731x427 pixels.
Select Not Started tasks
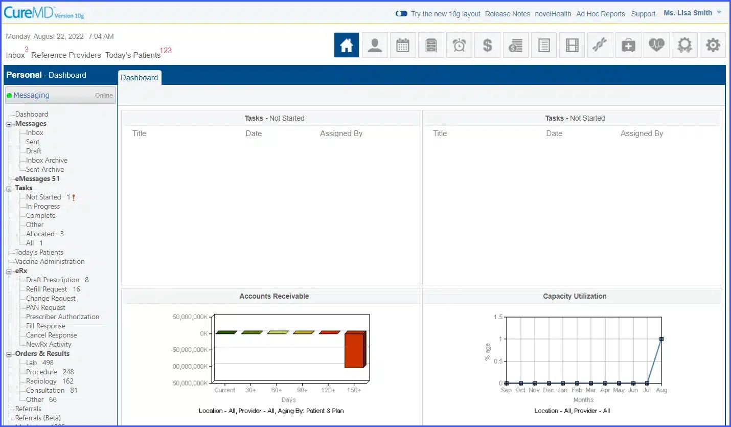tap(43, 197)
